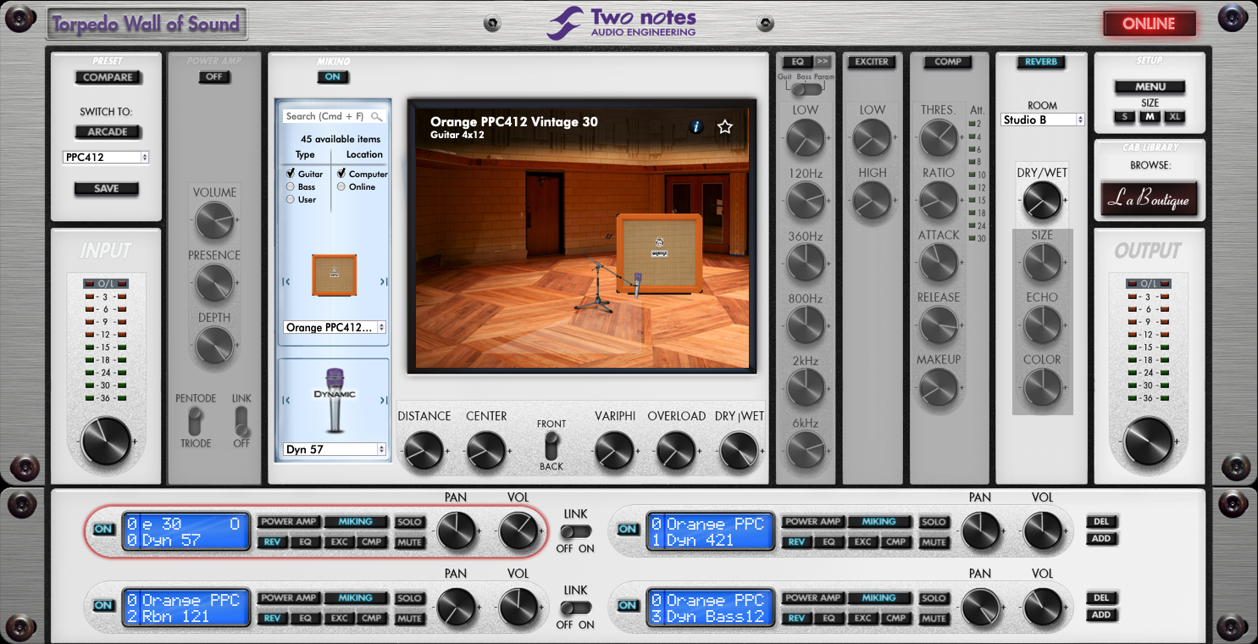Uncheck the Guitar type checkbox

point(291,174)
